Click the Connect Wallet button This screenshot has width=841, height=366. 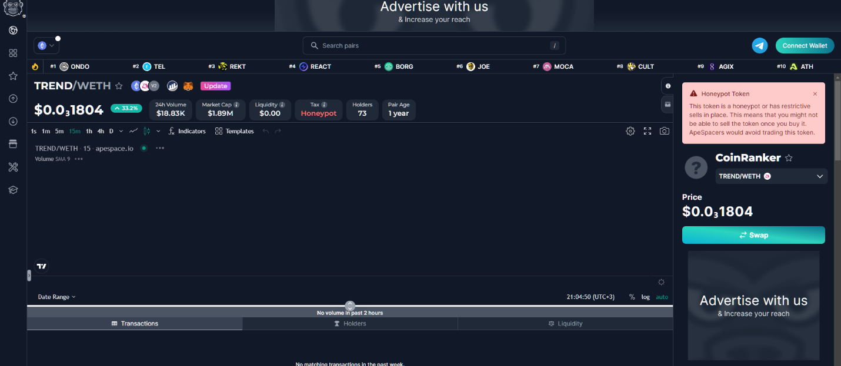(x=804, y=46)
